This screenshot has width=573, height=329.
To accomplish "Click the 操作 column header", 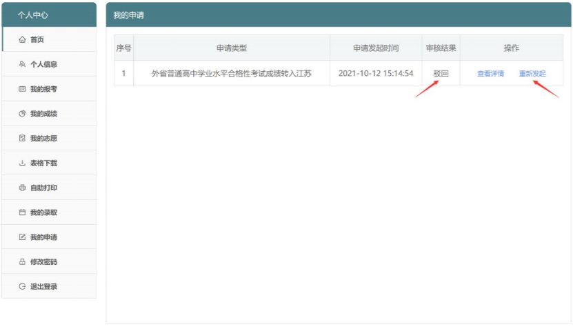I will coord(511,48).
